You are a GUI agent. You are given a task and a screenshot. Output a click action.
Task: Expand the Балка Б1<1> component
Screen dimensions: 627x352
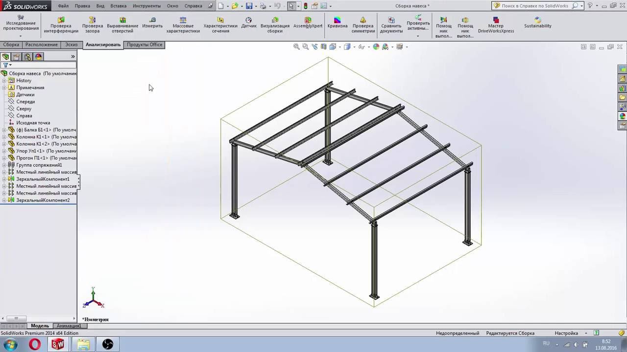[x=4, y=130]
